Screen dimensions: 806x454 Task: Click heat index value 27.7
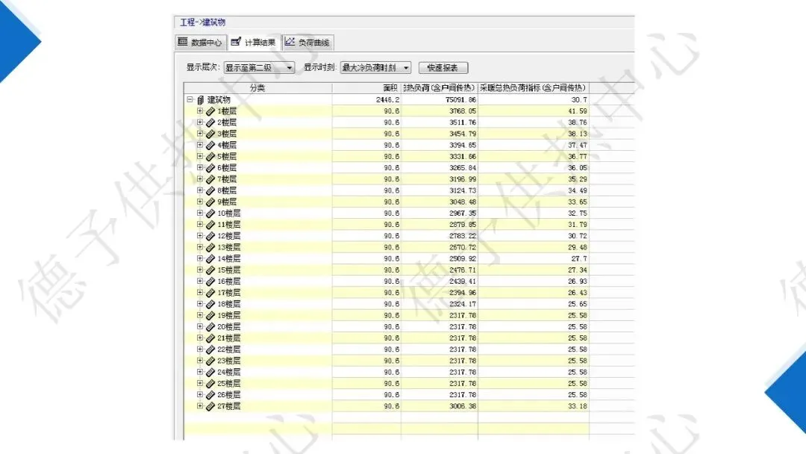pos(579,258)
